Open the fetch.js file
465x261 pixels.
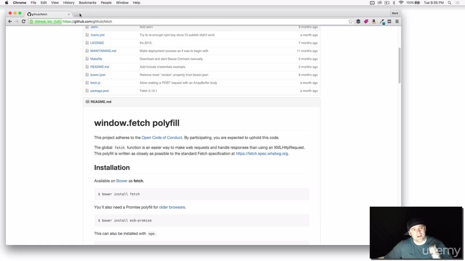[x=95, y=83]
